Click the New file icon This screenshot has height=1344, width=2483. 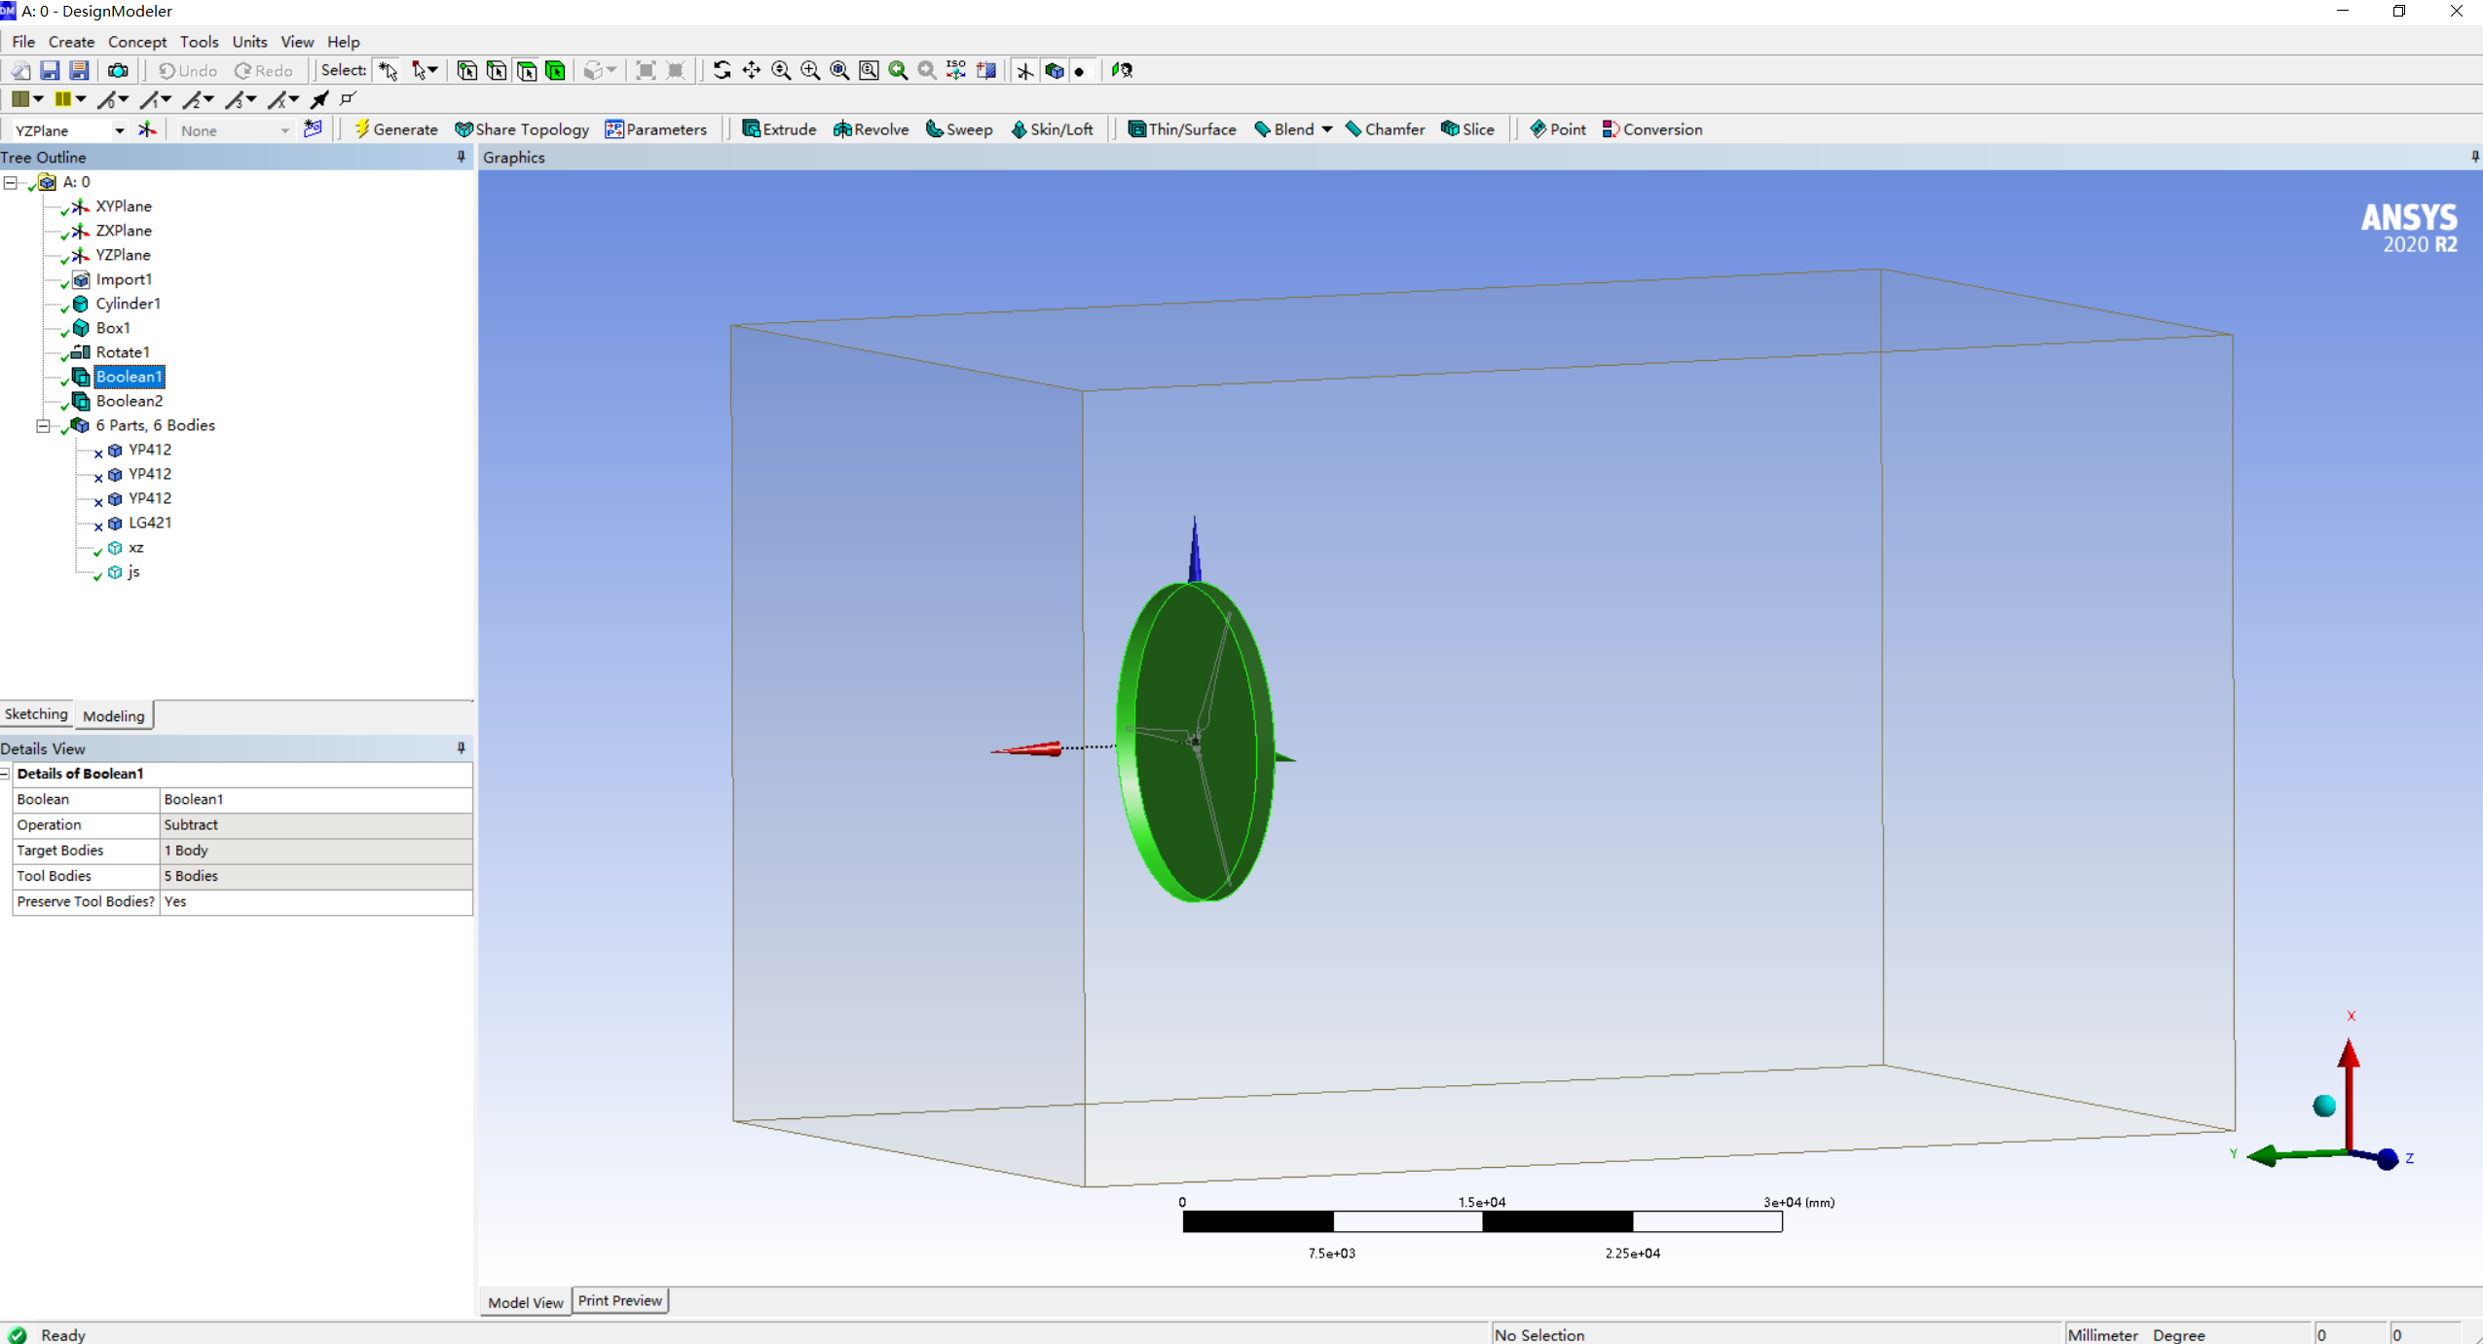tap(19, 70)
